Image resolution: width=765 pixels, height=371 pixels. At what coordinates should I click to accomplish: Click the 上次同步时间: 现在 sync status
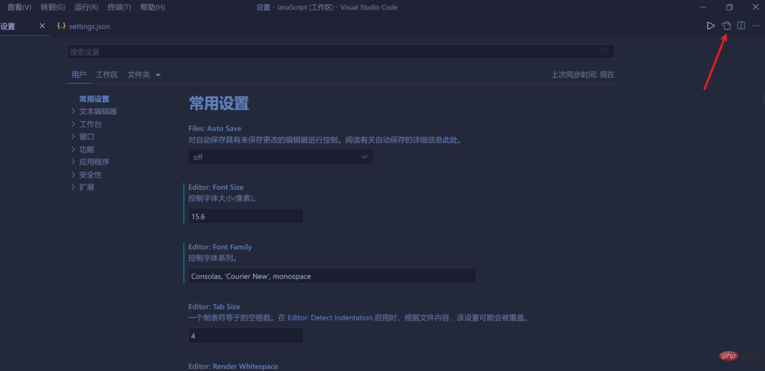[583, 75]
